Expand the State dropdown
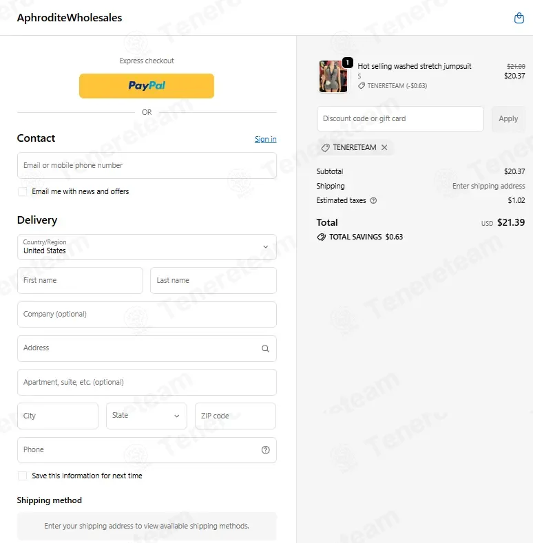This screenshot has width=533, height=543. pyautogui.click(x=147, y=416)
